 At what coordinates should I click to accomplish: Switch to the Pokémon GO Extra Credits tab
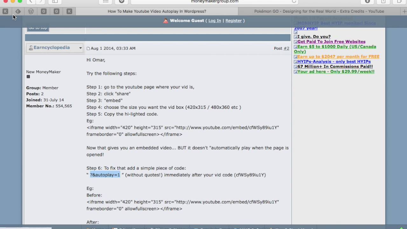[319, 11]
